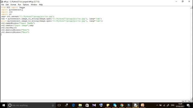This screenshot has width=193, height=108.
Task: Click the active Python IDLE taskbar icon
Action: tap(136, 105)
